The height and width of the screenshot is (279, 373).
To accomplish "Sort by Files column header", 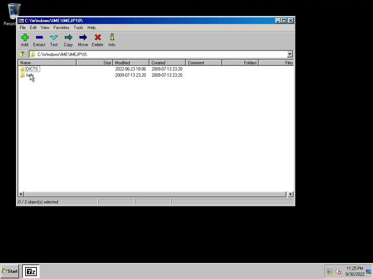I will [x=276, y=62].
